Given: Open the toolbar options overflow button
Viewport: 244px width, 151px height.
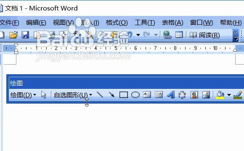Looking at the screenshot, I should (x=236, y=35).
